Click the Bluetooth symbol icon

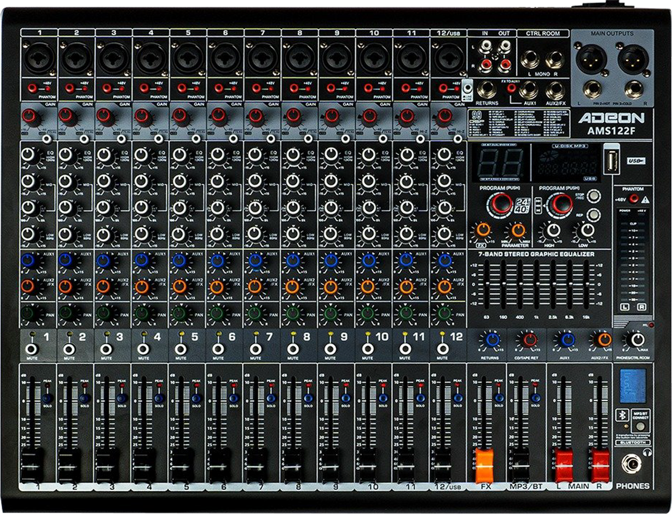tap(622, 416)
